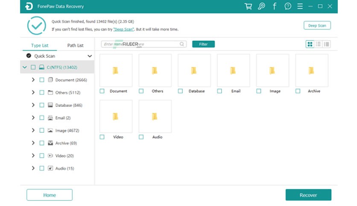Switch to detail column view
The image size is (357, 206).
[326, 44]
